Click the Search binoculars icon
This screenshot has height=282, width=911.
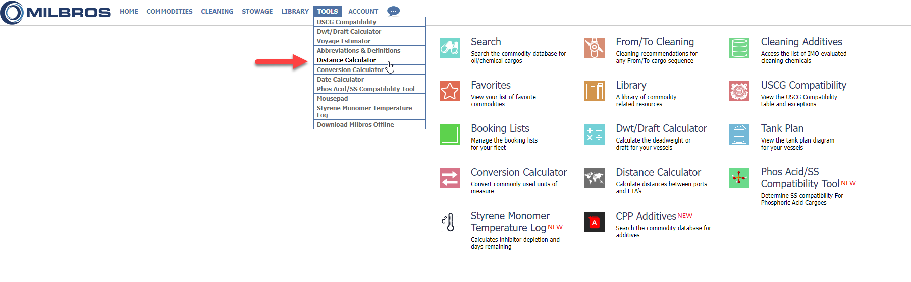449,48
